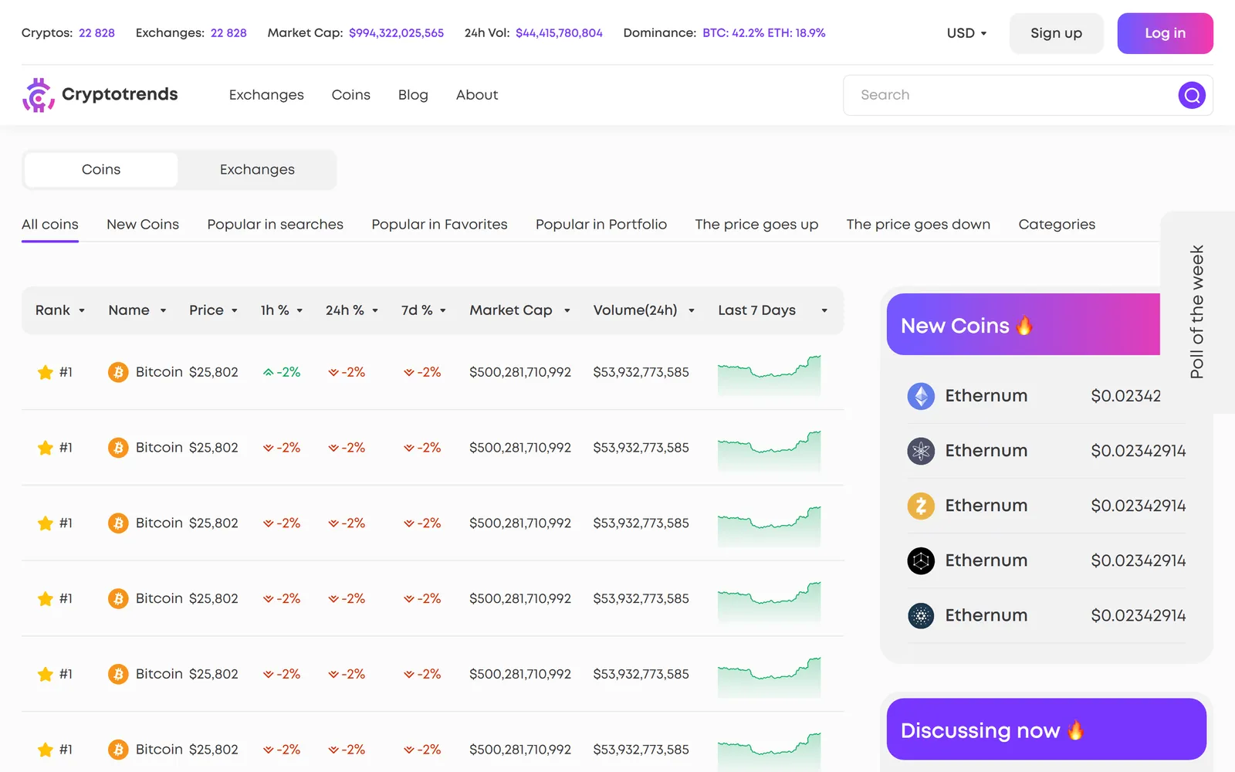Open the About navigation link

coord(477,95)
